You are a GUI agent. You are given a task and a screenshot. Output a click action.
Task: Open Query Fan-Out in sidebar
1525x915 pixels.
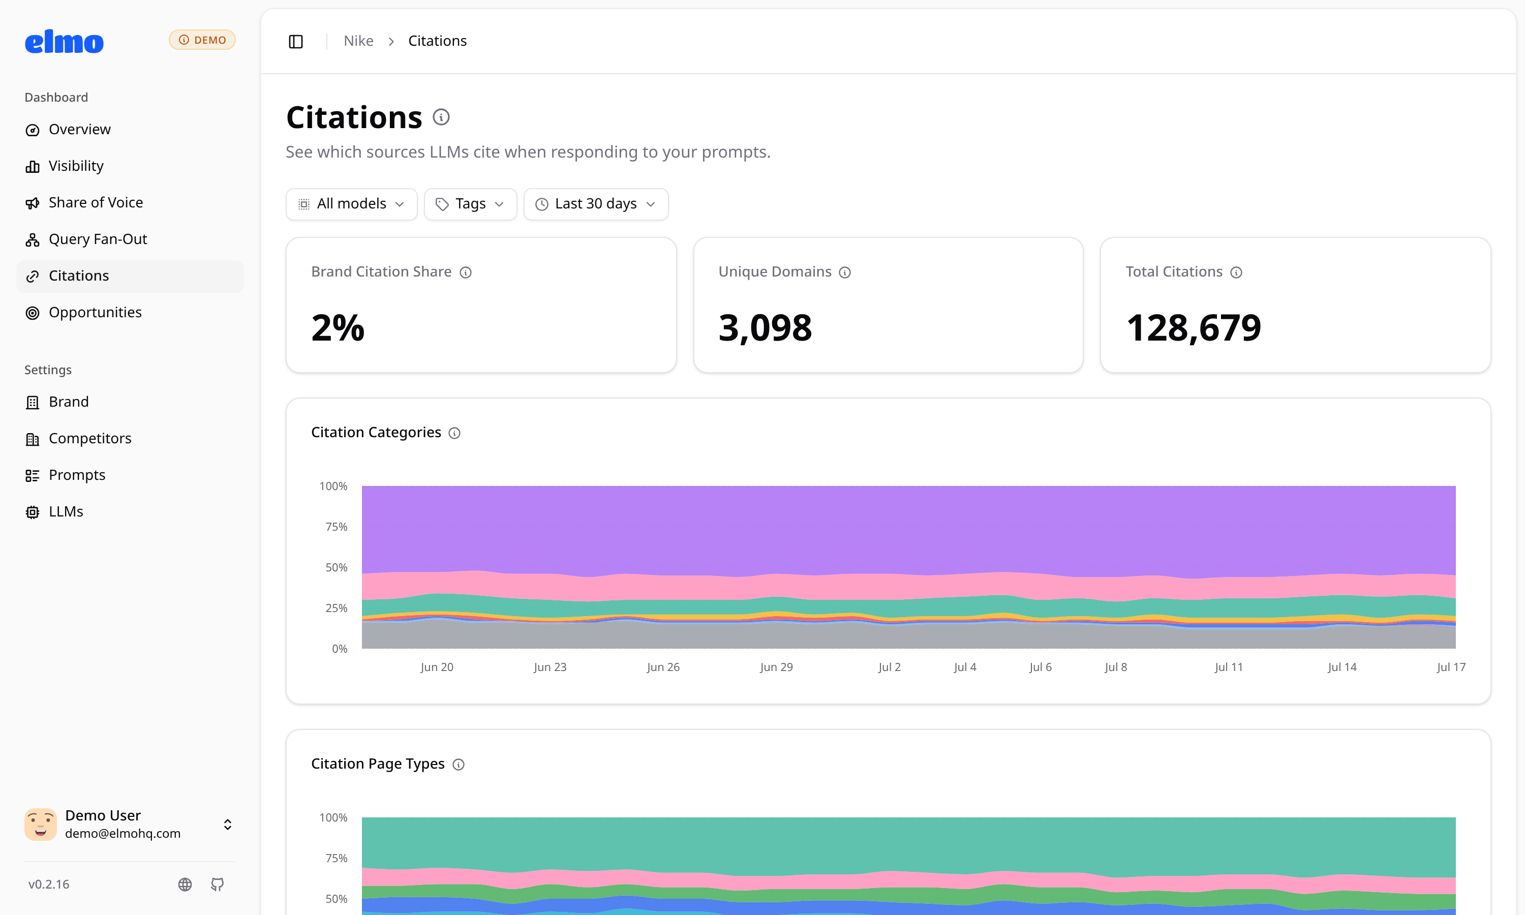point(130,239)
